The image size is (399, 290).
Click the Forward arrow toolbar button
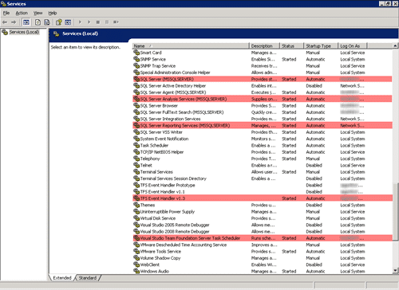(x=14, y=22)
